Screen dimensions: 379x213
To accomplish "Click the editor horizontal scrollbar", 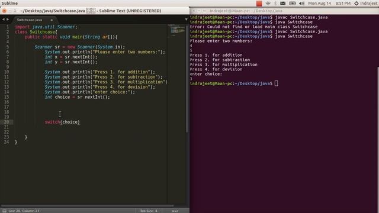I will (87, 206).
